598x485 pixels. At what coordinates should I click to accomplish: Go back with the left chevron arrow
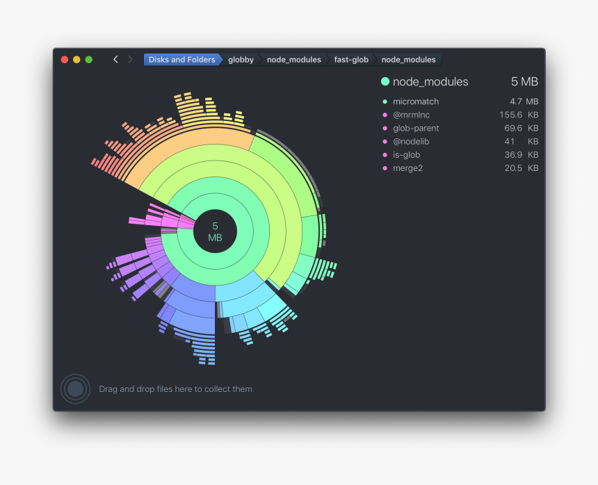[115, 60]
